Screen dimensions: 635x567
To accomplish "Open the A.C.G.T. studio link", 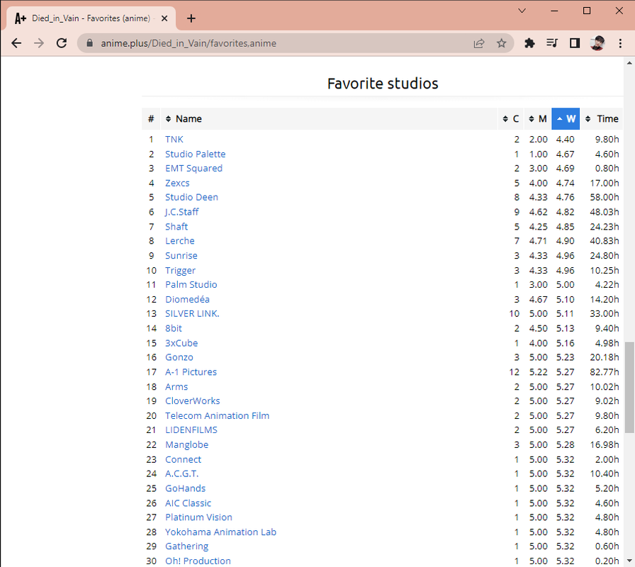I will pyautogui.click(x=182, y=474).
